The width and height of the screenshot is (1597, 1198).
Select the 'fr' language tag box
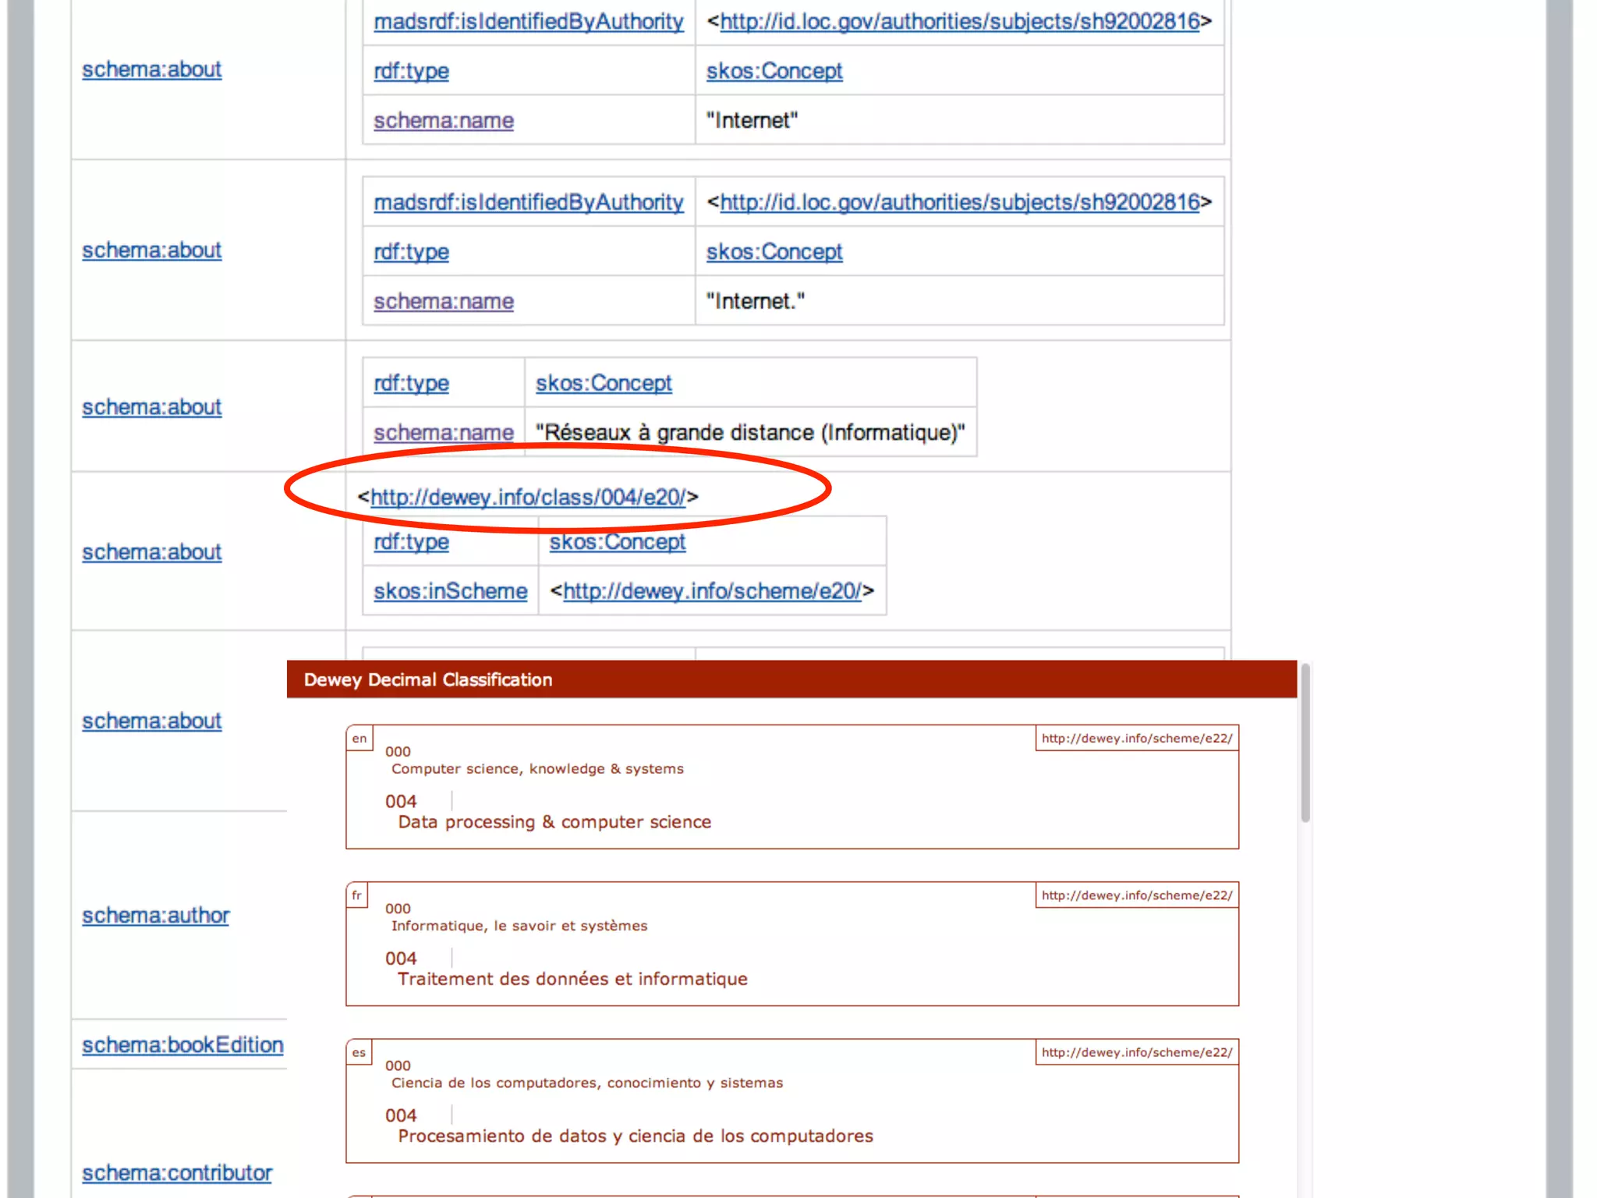coord(356,895)
